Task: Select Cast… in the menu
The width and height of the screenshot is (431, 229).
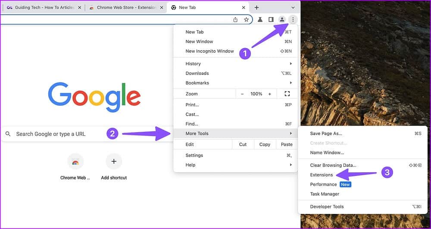Action: click(x=236, y=114)
